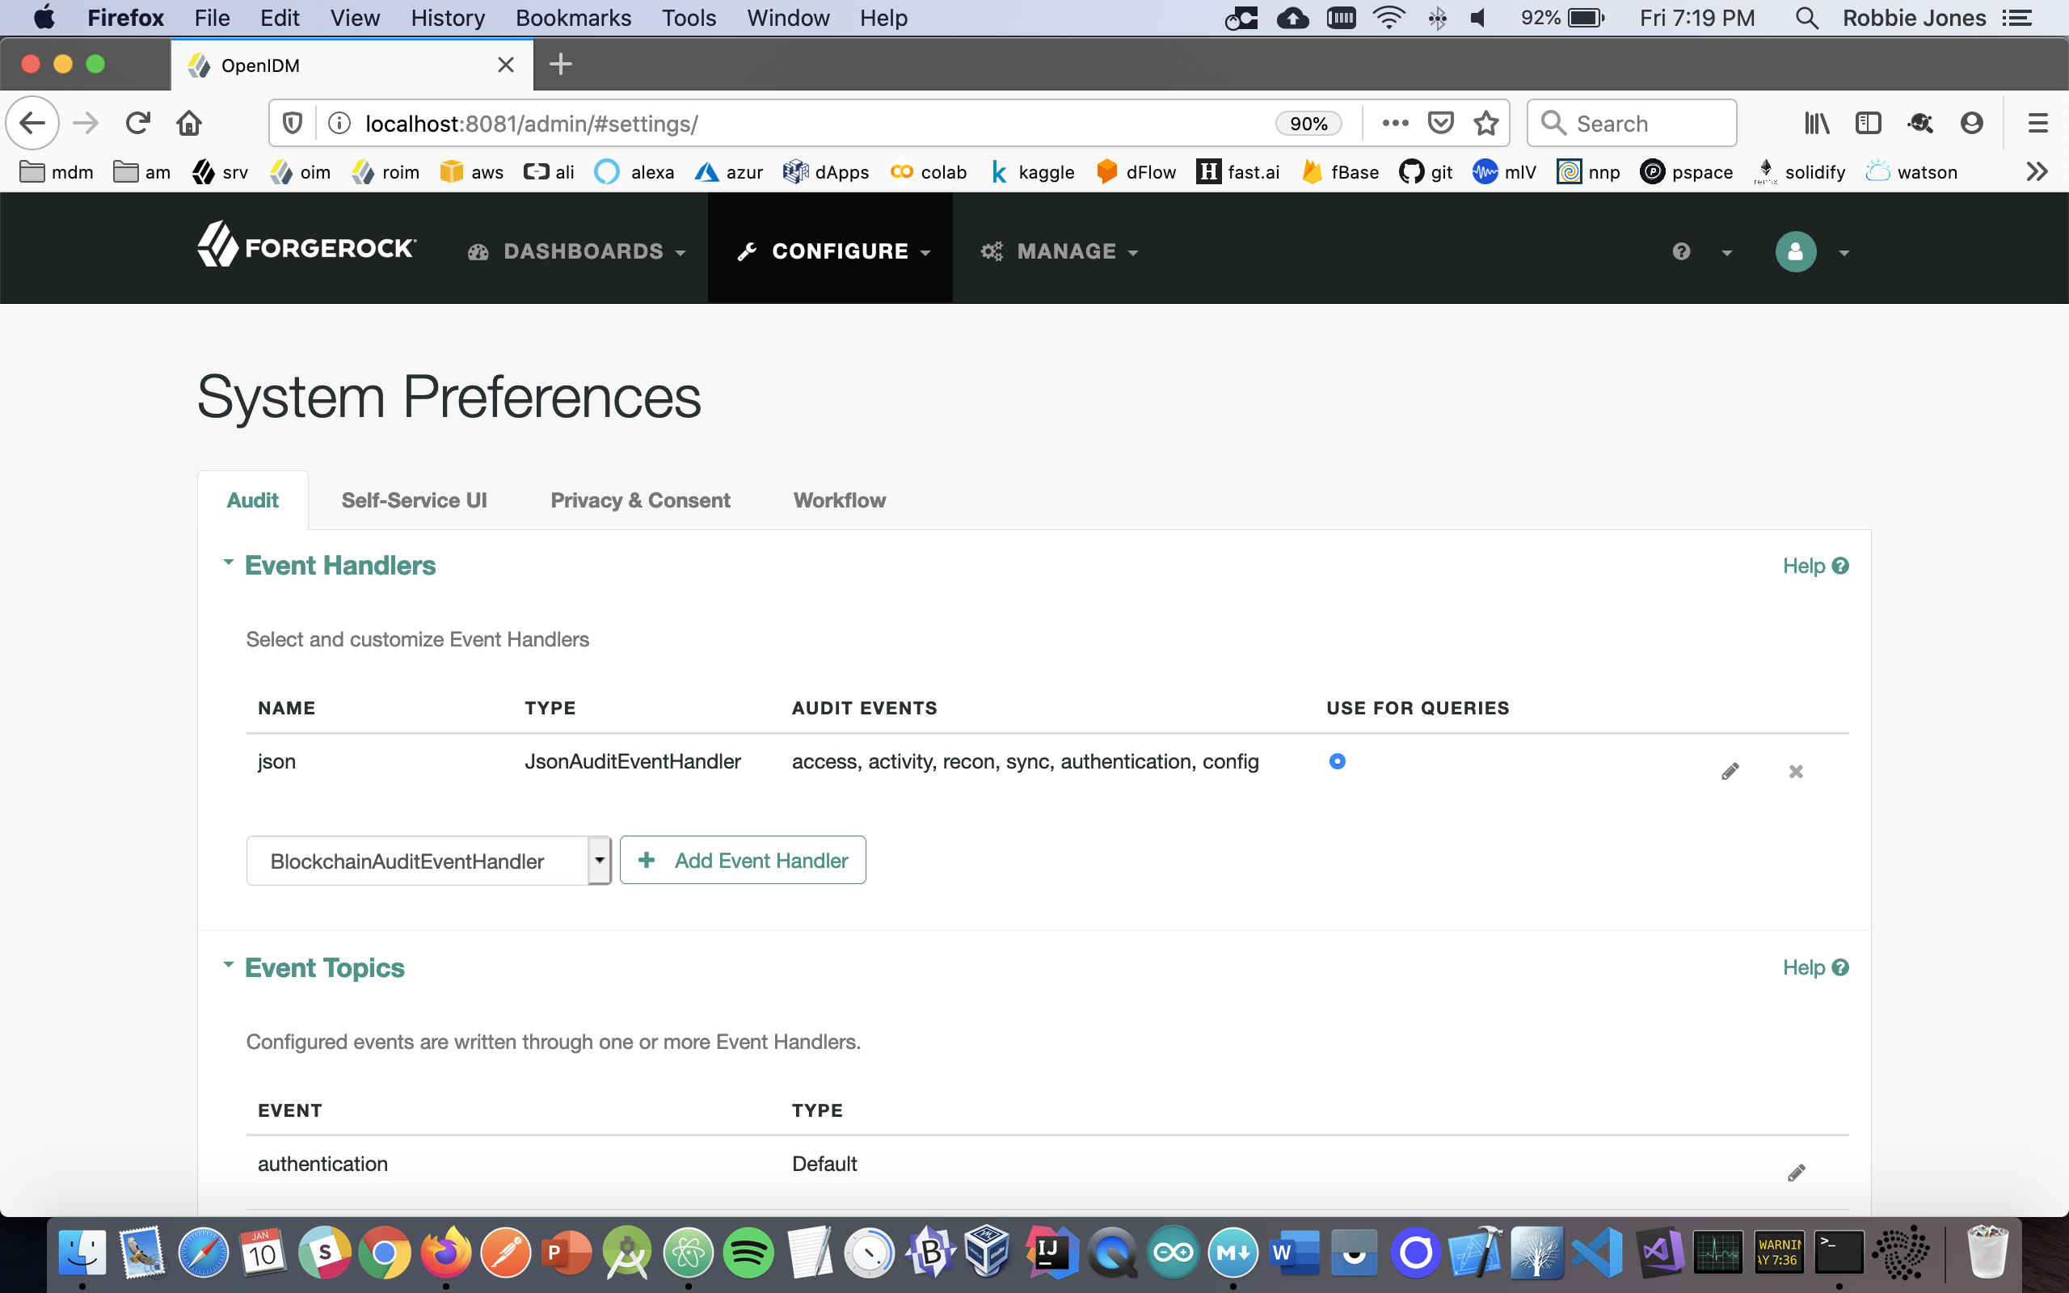Edit the authentication event topic
Screen dimensions: 2069x1293
pyautogui.click(x=1795, y=1173)
